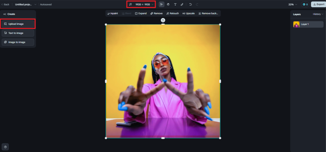Click the bottom-edge middle handle of the image
Image resolution: width=326 pixels, height=152 pixels.
(x=163, y=138)
